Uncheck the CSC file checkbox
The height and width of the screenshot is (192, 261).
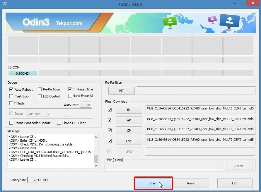(110, 141)
